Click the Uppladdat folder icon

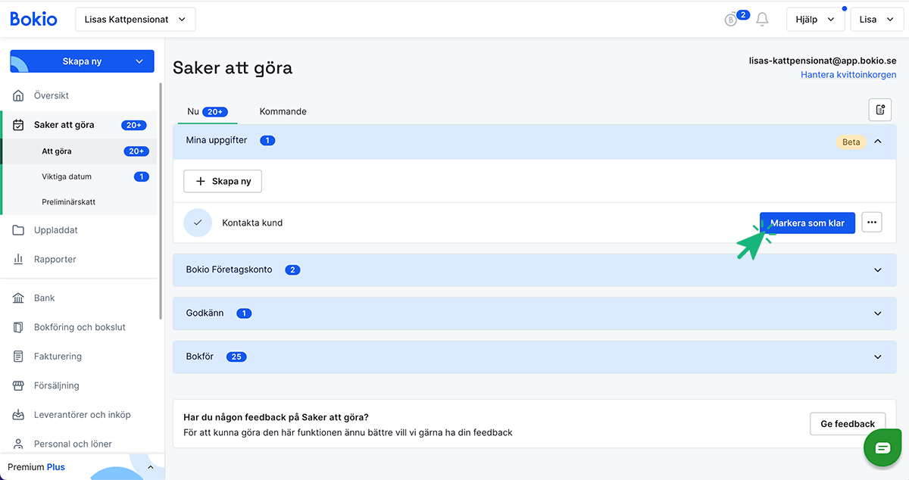[18, 230]
